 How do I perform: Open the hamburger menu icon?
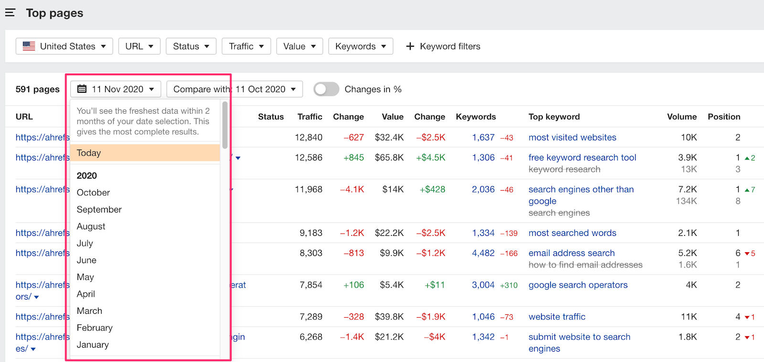[10, 13]
